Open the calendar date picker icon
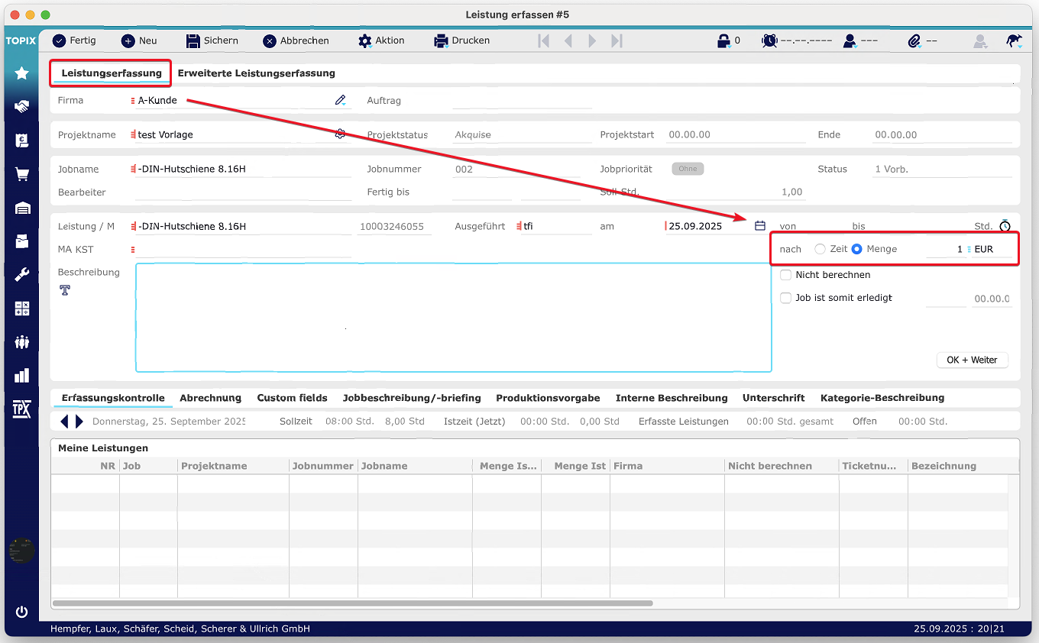 (x=759, y=226)
